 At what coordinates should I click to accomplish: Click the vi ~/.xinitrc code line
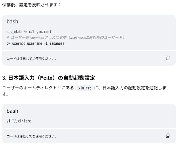[x=19, y=121]
